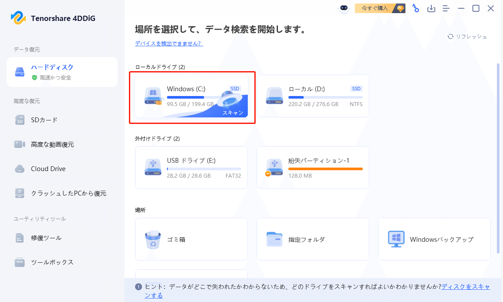Click the AI assistant robot icon
This screenshot has height=302, width=503.
345,8
